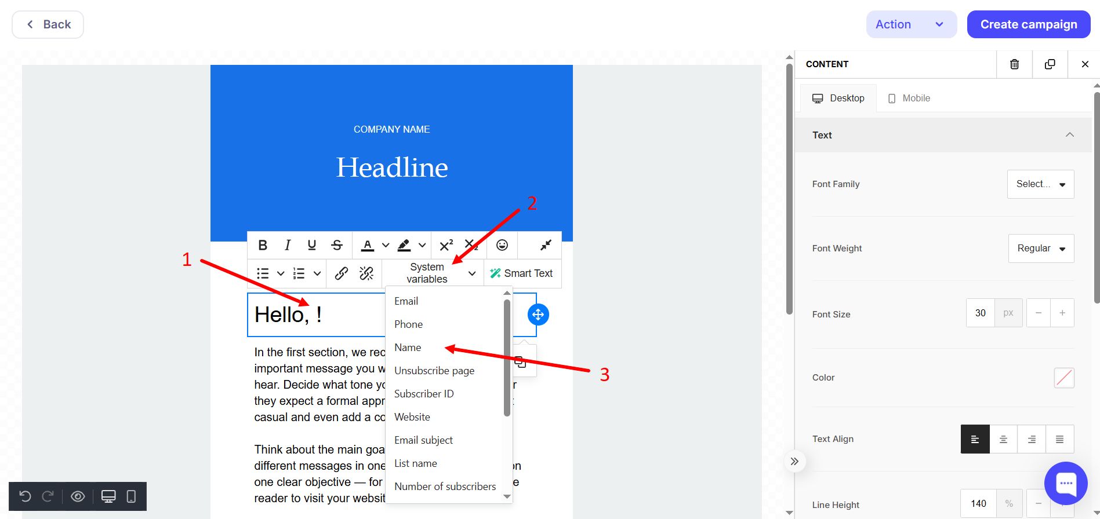The width and height of the screenshot is (1100, 519).
Task: Apply italic formatting to the text
Action: 287,245
